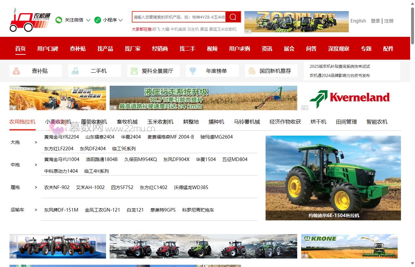This screenshot has width=415, height=267.
Task: Expand the 履拖 category arrow
Action: click(36, 187)
